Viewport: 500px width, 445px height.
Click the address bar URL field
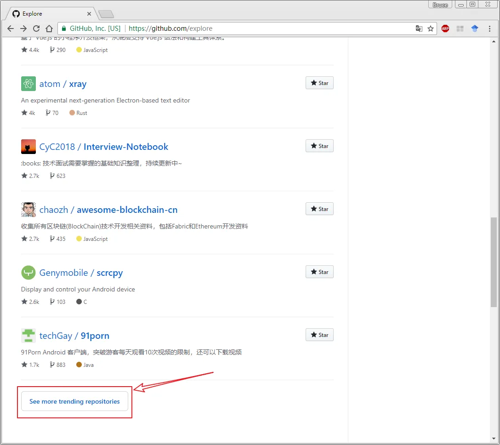267,29
